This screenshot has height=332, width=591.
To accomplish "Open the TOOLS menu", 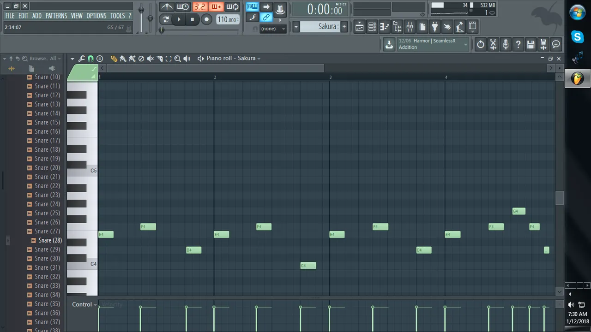I will coord(117,16).
